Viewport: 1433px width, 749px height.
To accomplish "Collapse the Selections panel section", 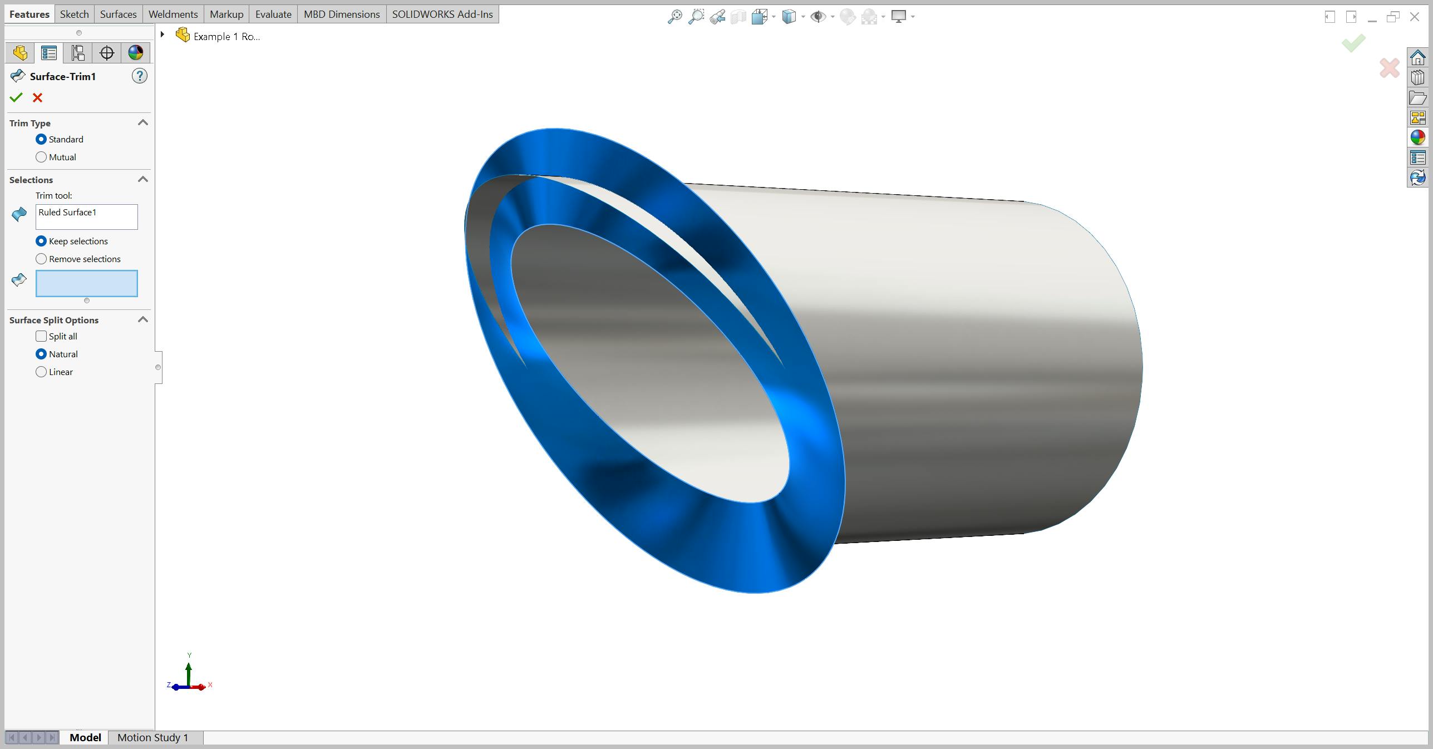I will [144, 179].
